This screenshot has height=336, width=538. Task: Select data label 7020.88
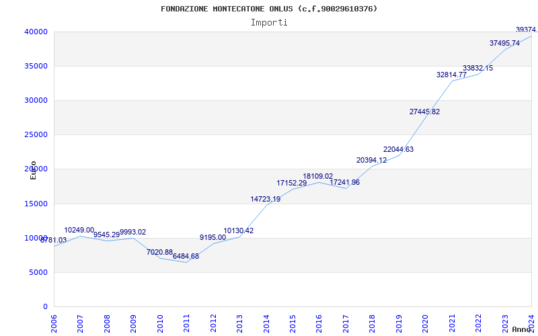[159, 253]
